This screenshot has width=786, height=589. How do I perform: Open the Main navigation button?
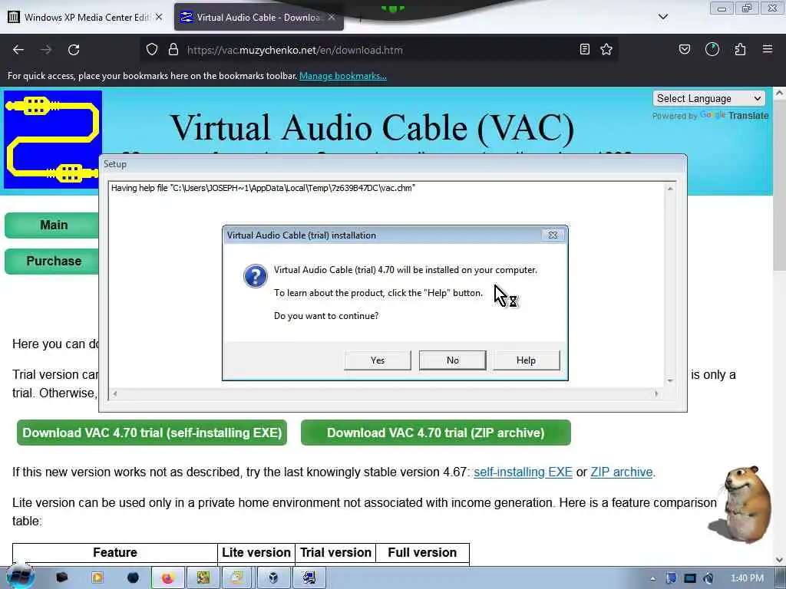53,225
